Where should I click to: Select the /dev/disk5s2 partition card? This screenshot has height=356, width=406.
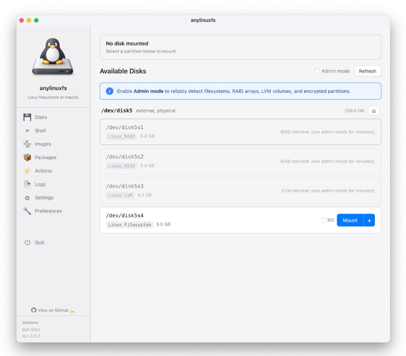point(240,161)
